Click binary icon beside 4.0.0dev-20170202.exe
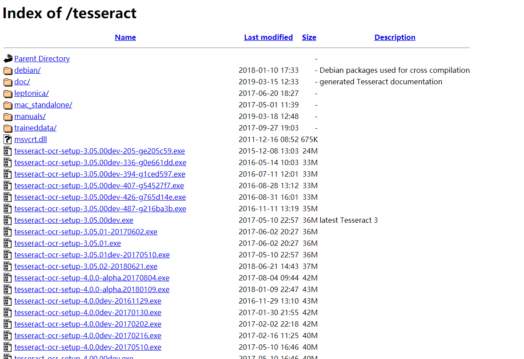The image size is (524, 359). 8,324
